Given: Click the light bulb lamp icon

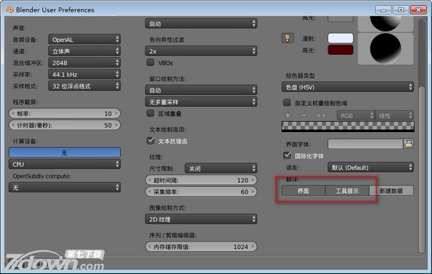Looking at the screenshot, I should [288, 38].
